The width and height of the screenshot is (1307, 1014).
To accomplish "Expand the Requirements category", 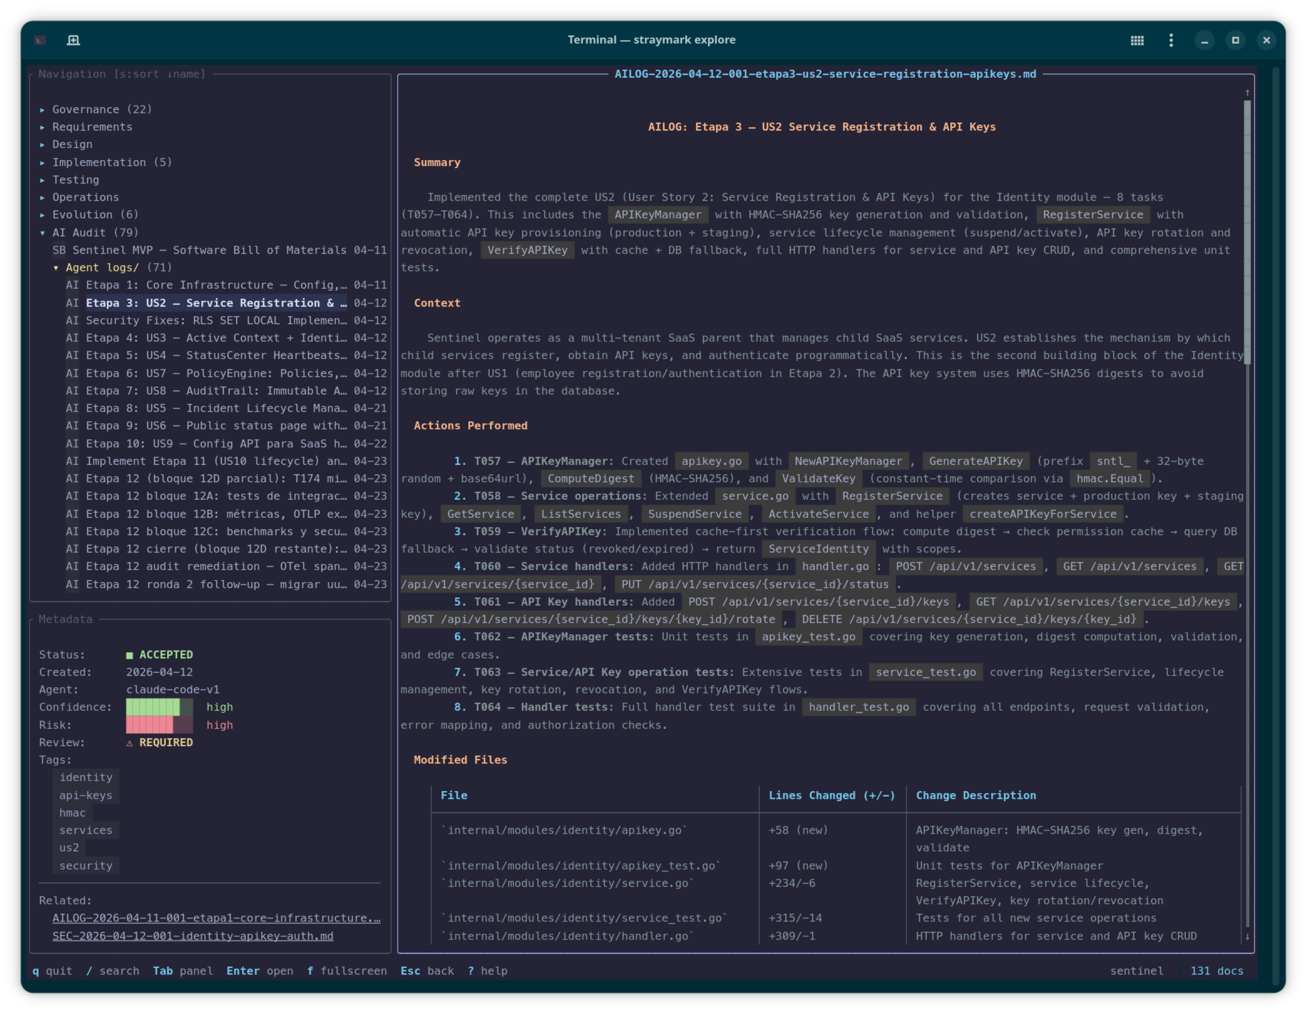I will click(x=86, y=127).
